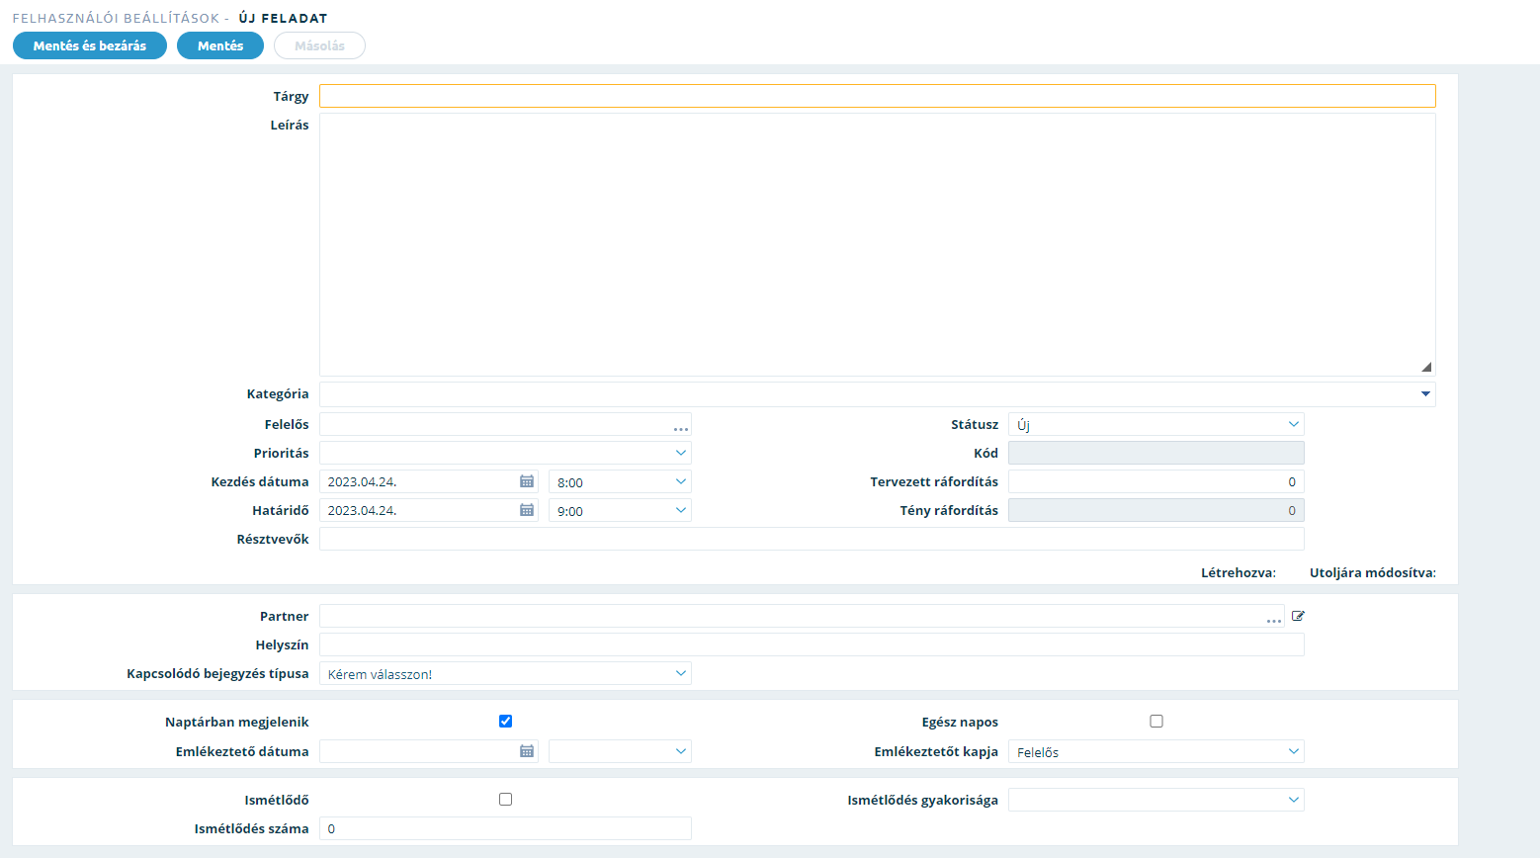Click the Felhasználói beállítások breadcrumb
This screenshot has width=1540, height=858.
click(116, 18)
